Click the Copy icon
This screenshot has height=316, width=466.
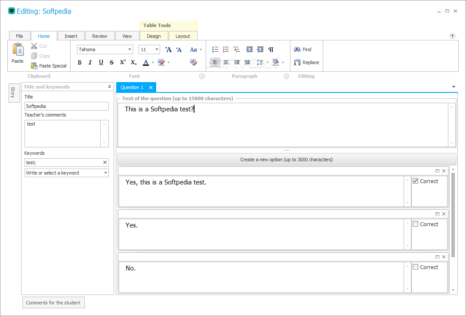click(34, 56)
